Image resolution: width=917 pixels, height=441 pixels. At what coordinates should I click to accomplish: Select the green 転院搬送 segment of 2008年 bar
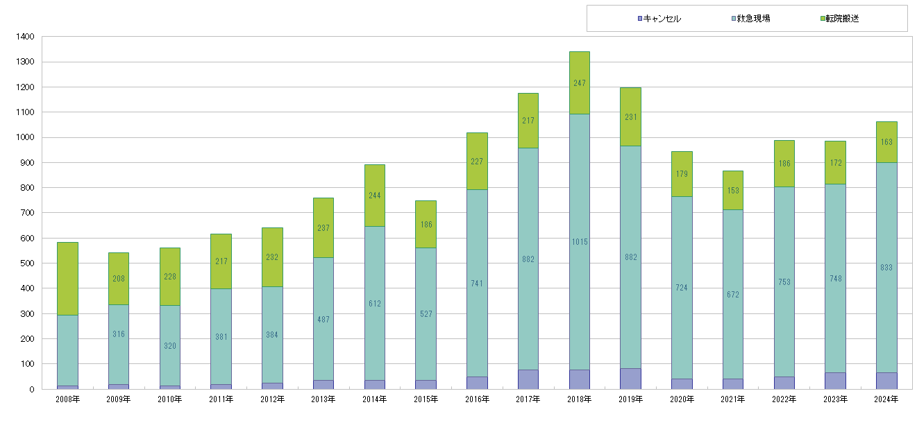(x=67, y=278)
